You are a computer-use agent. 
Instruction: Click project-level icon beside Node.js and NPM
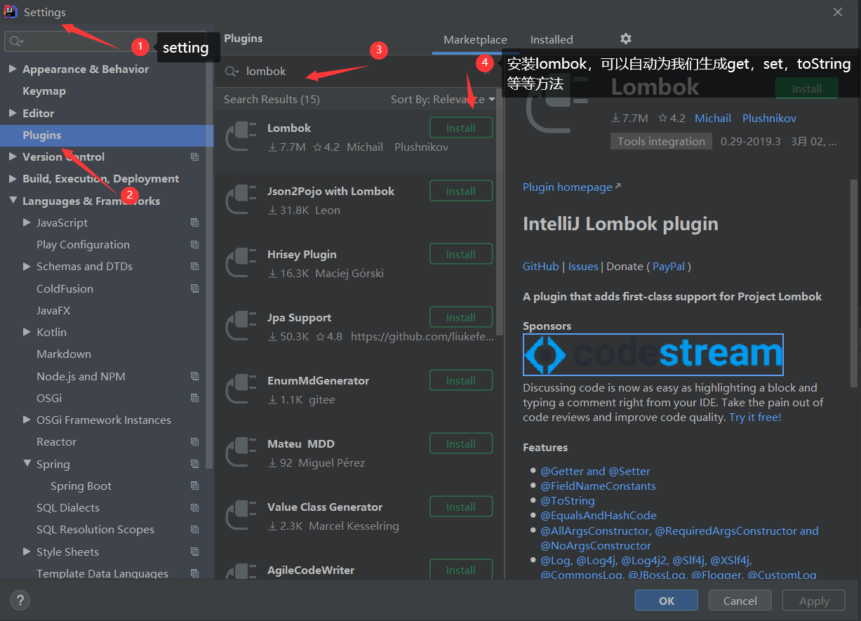[x=195, y=376]
